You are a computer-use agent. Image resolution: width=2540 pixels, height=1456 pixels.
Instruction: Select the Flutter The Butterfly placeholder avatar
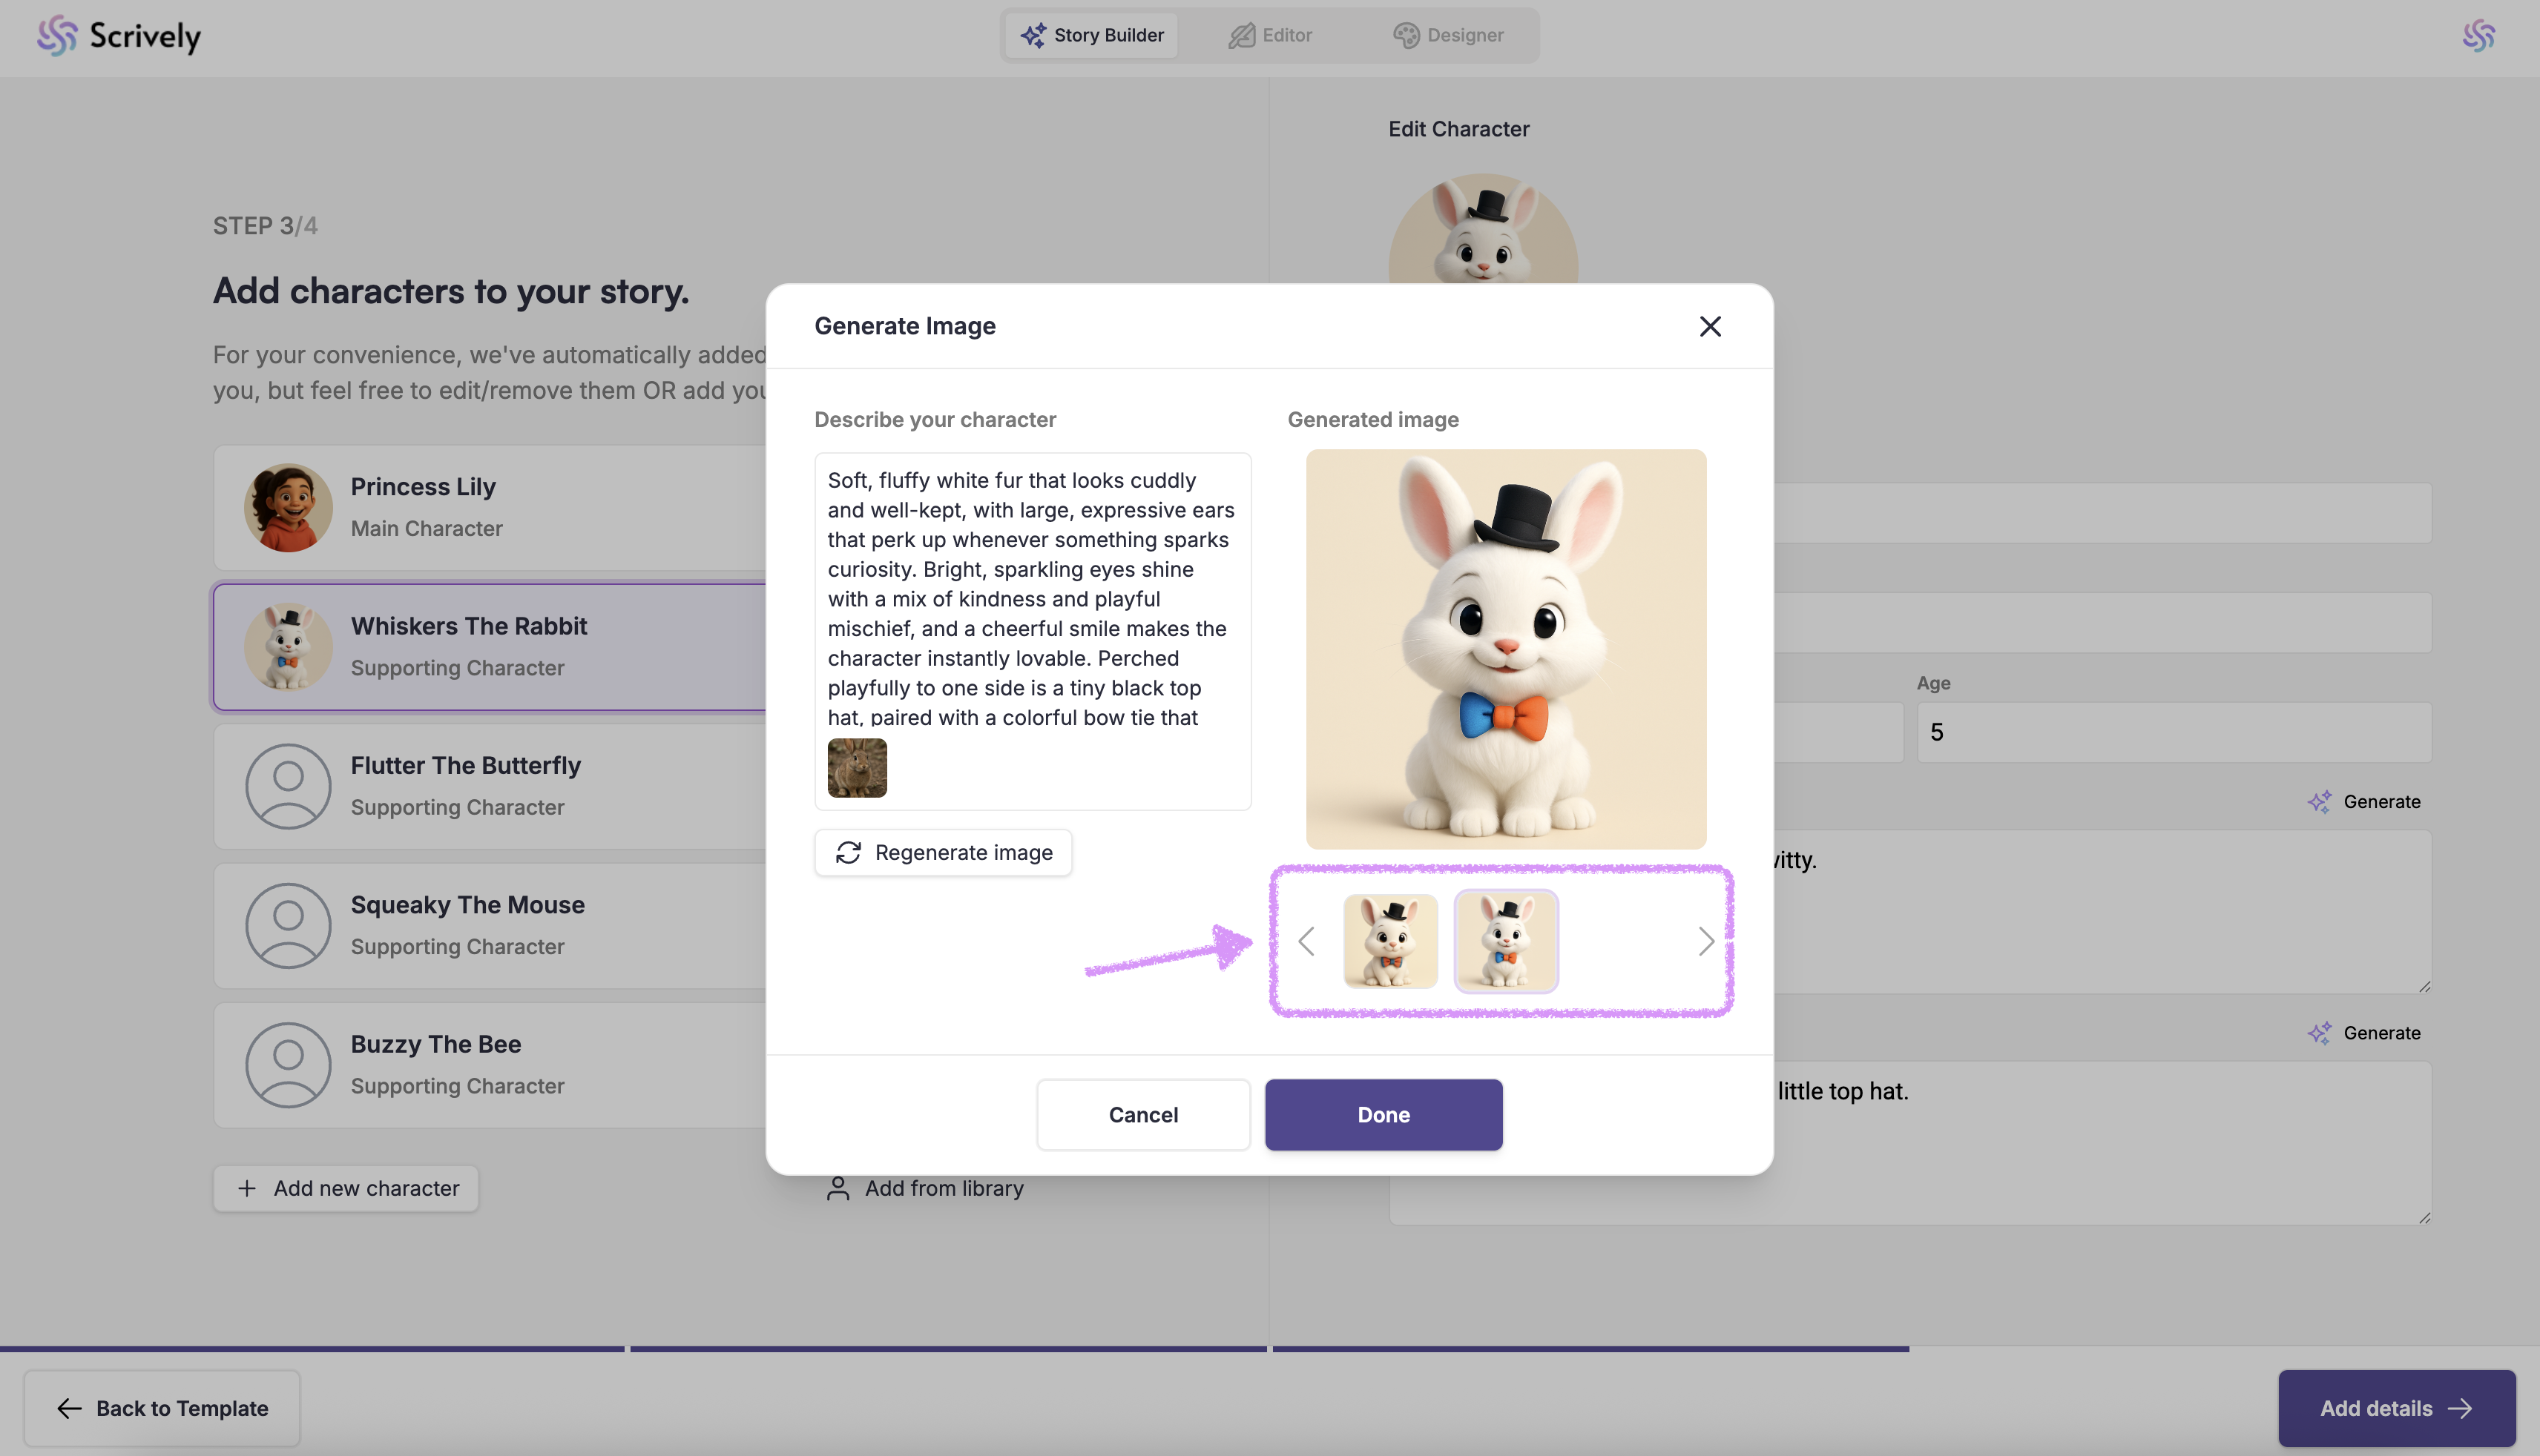[x=288, y=786]
